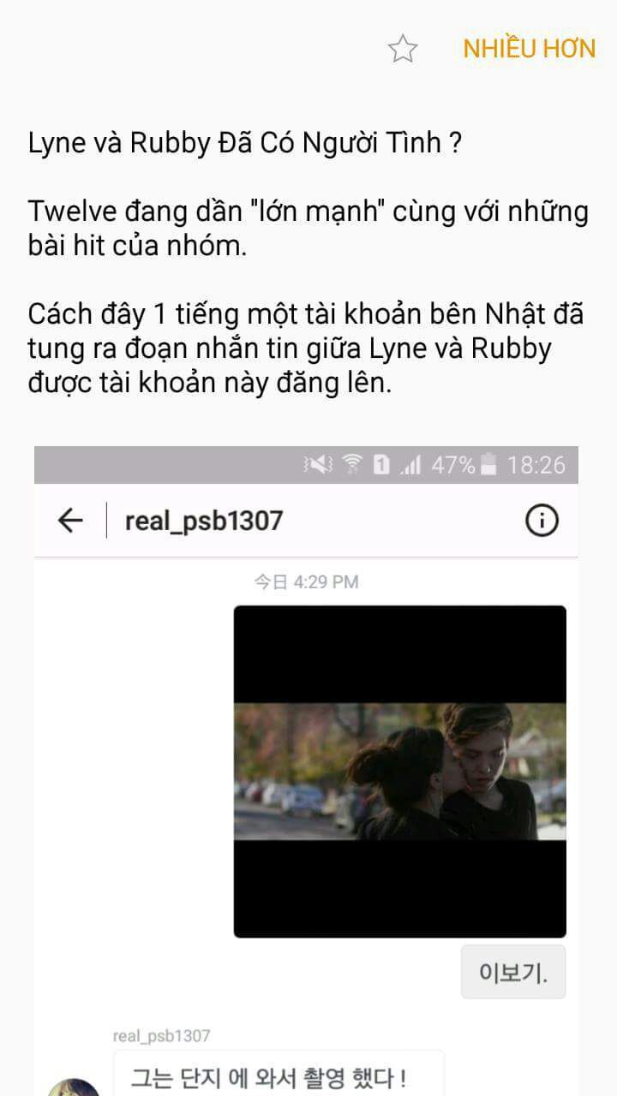Tap the back arrow in chat header
The image size is (617, 1096).
click(70, 520)
